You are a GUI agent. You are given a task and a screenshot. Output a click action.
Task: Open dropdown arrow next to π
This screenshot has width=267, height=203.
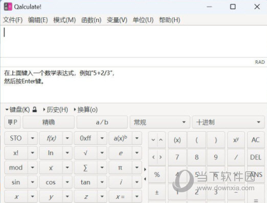(137, 168)
